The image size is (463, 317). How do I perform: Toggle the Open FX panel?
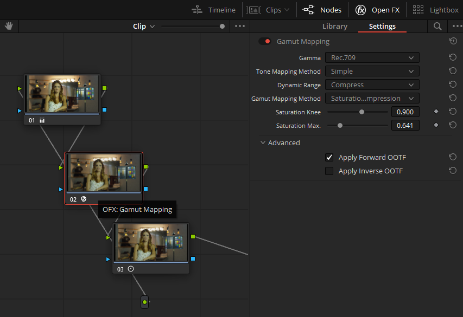(x=377, y=10)
